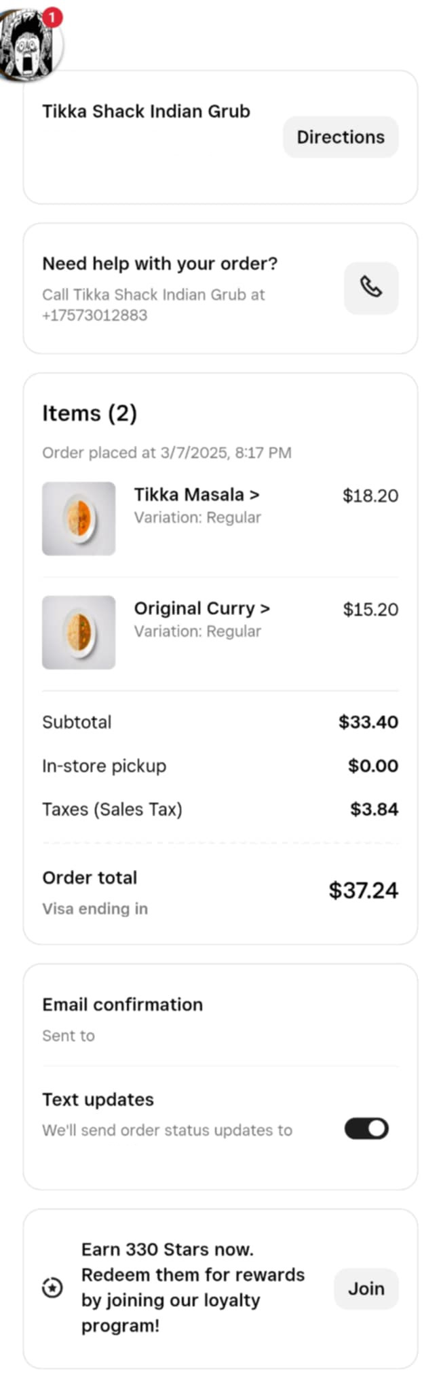Click the Taxes (Sales Tax) row
The height and width of the screenshot is (1392, 441).
[220, 809]
